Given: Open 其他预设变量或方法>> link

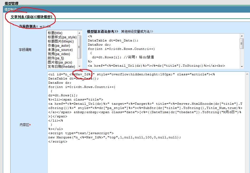Looking at the screenshot, I should (137, 32).
